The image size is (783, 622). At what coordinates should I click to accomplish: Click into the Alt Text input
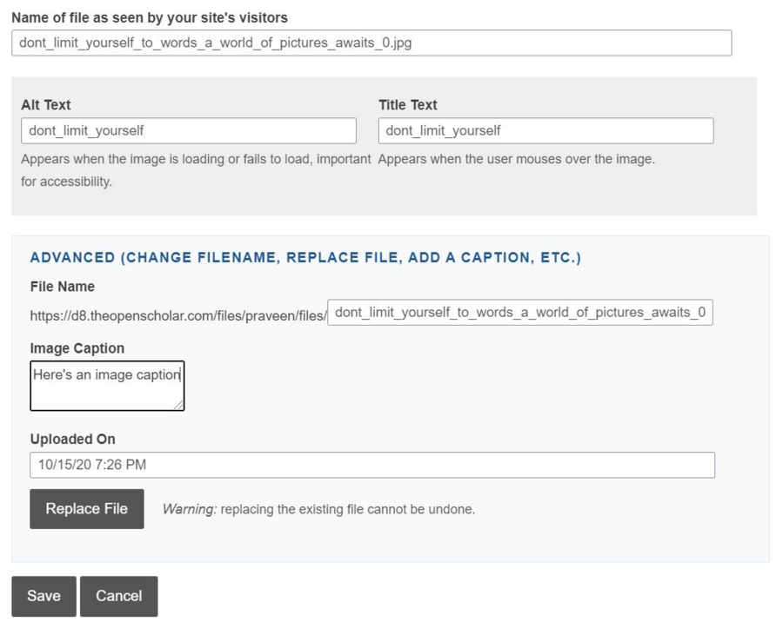[189, 131]
